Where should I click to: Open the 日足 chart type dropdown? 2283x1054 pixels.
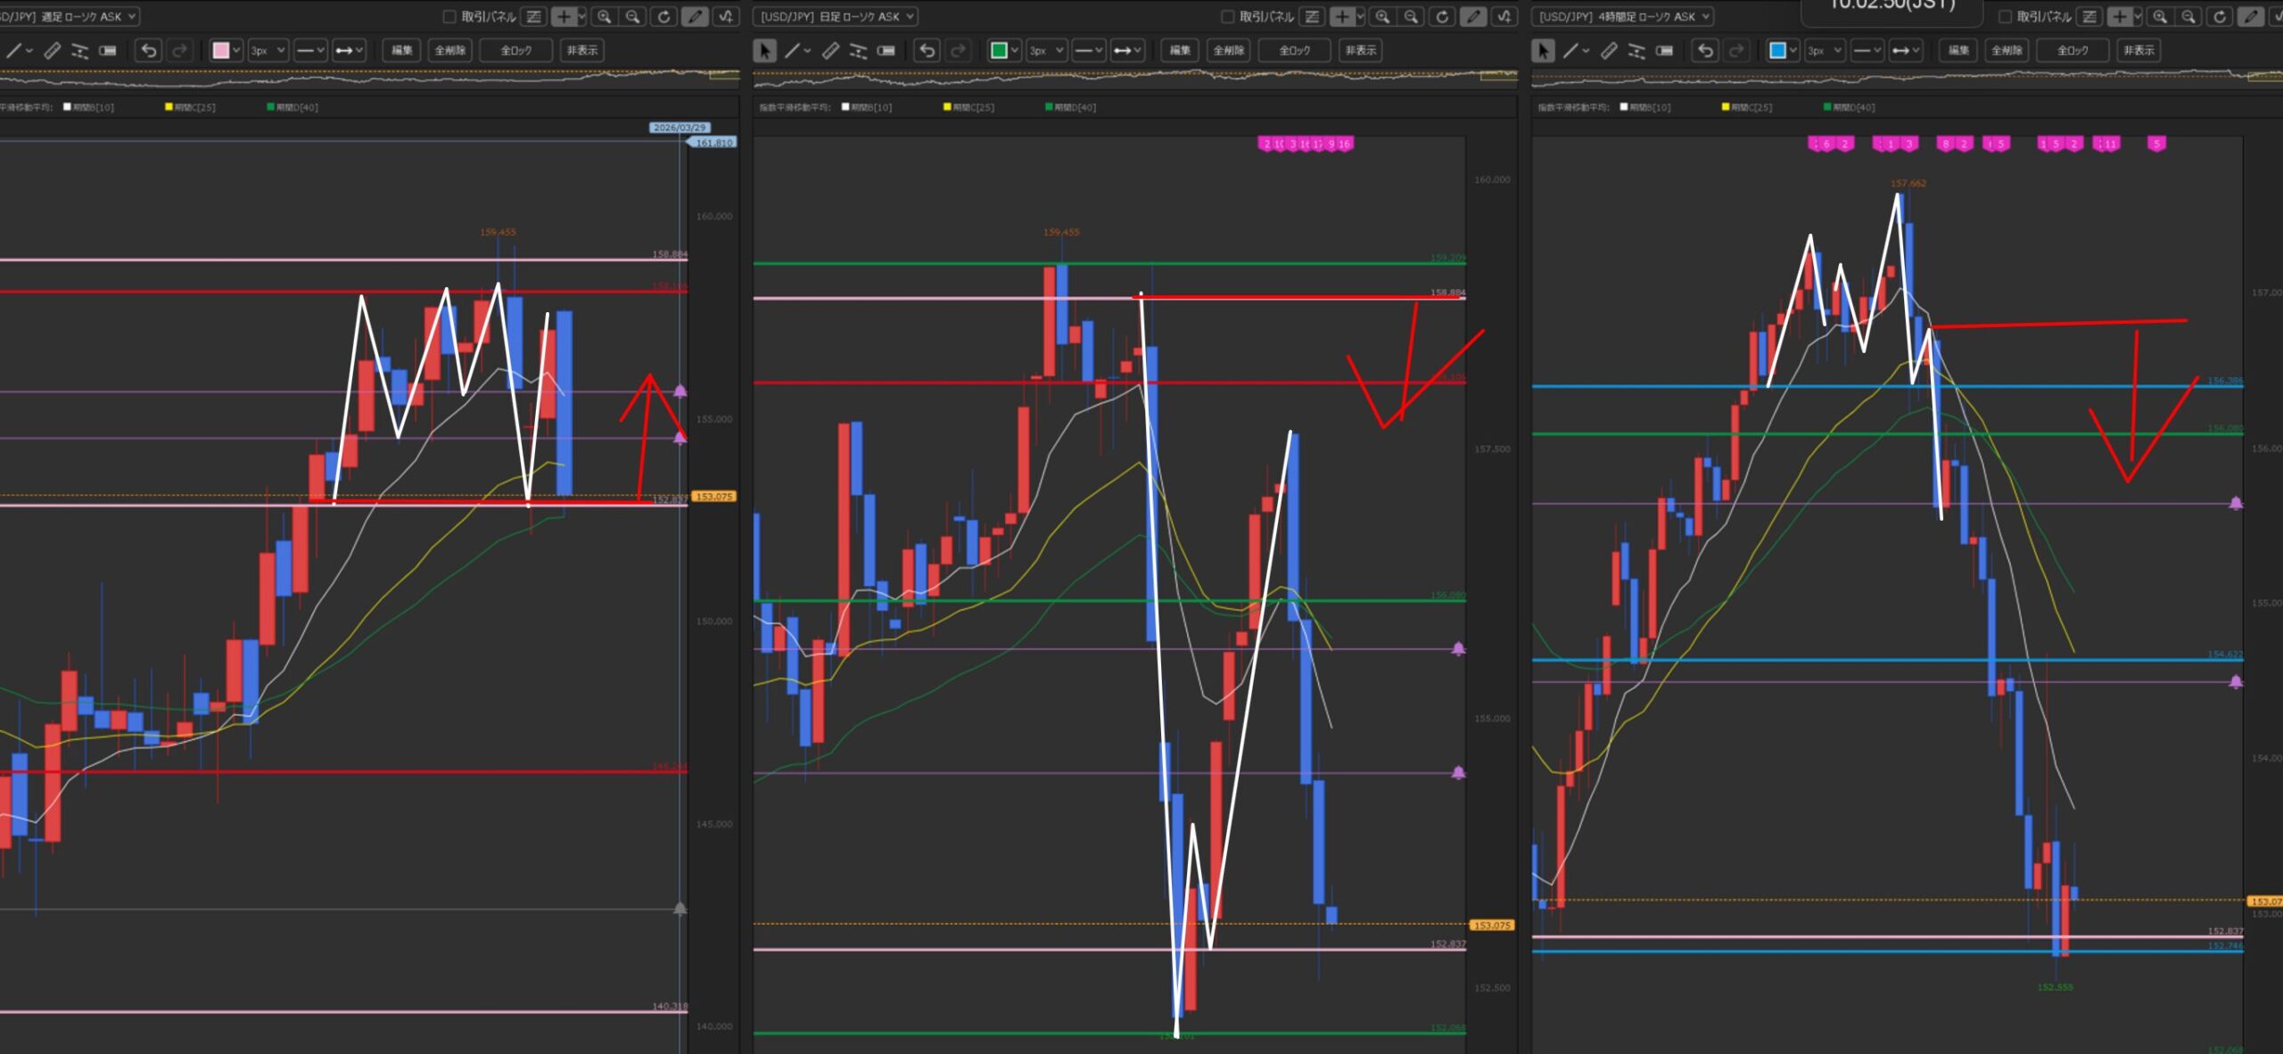click(837, 16)
